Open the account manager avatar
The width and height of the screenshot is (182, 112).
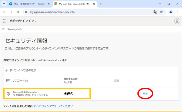coord(177,21)
